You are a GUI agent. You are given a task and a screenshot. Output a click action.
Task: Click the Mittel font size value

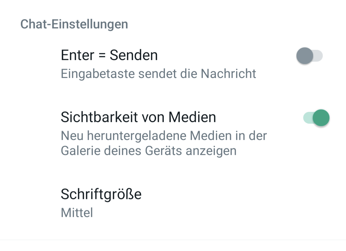point(77,212)
